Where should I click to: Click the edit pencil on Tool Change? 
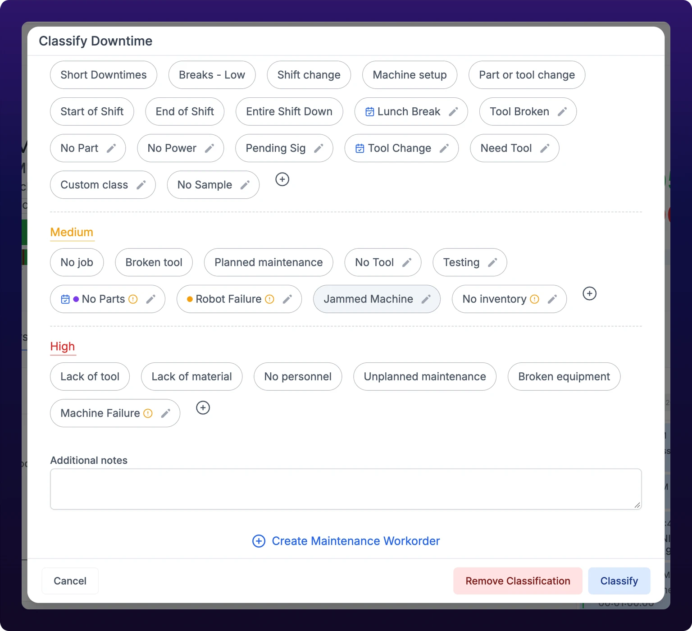444,148
